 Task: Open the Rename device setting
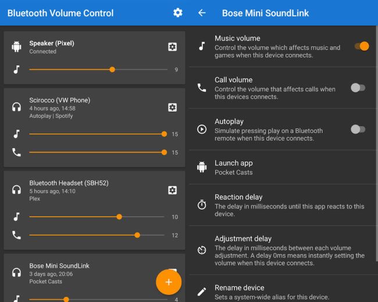282,290
